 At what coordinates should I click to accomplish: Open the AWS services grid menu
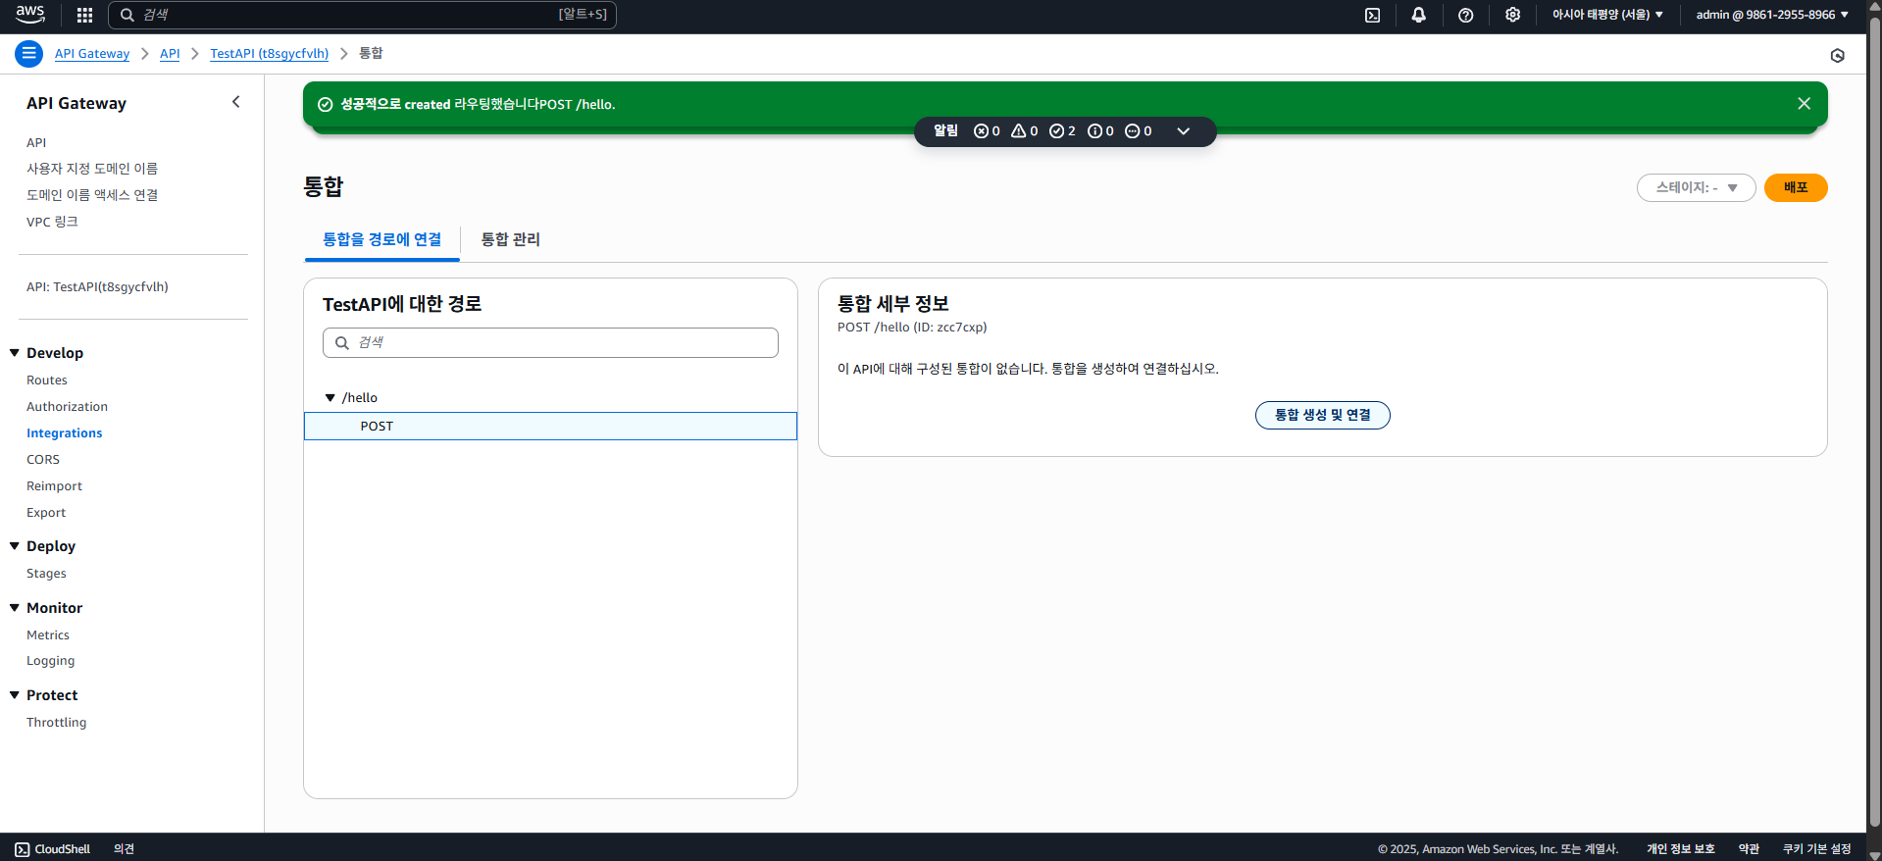click(x=84, y=15)
